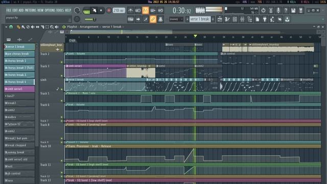Open the tempo 210 field
This screenshot has height=184, width=327.
119,10
